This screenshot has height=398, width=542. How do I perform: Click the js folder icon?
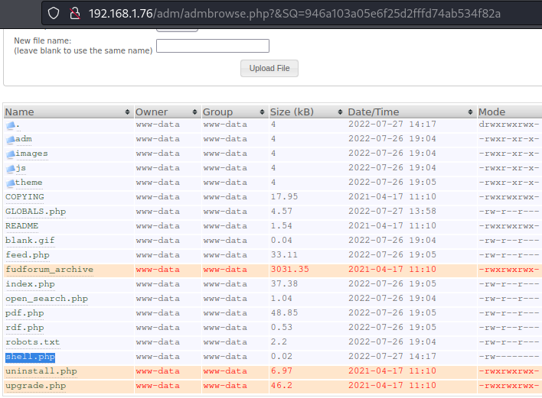click(11, 168)
